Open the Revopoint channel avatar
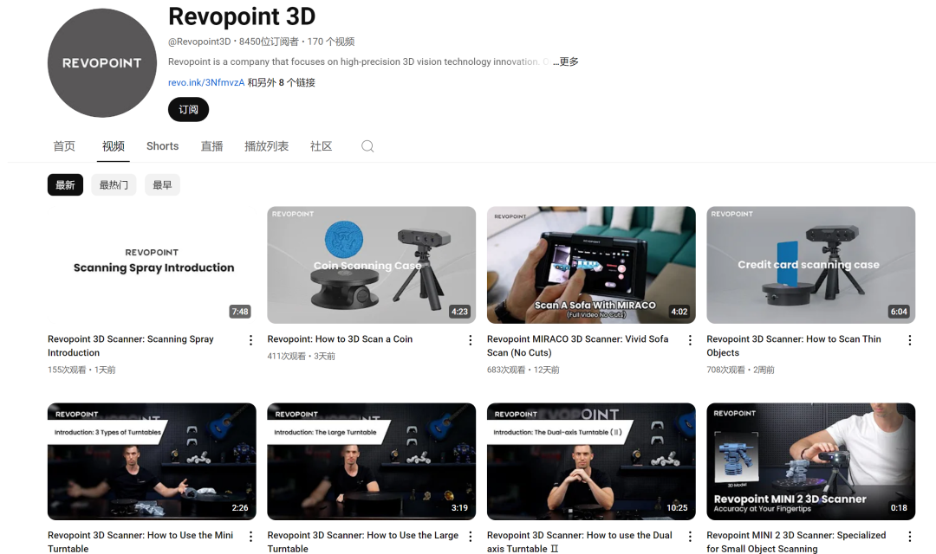Viewport: 936px width, 554px height. tap(101, 63)
